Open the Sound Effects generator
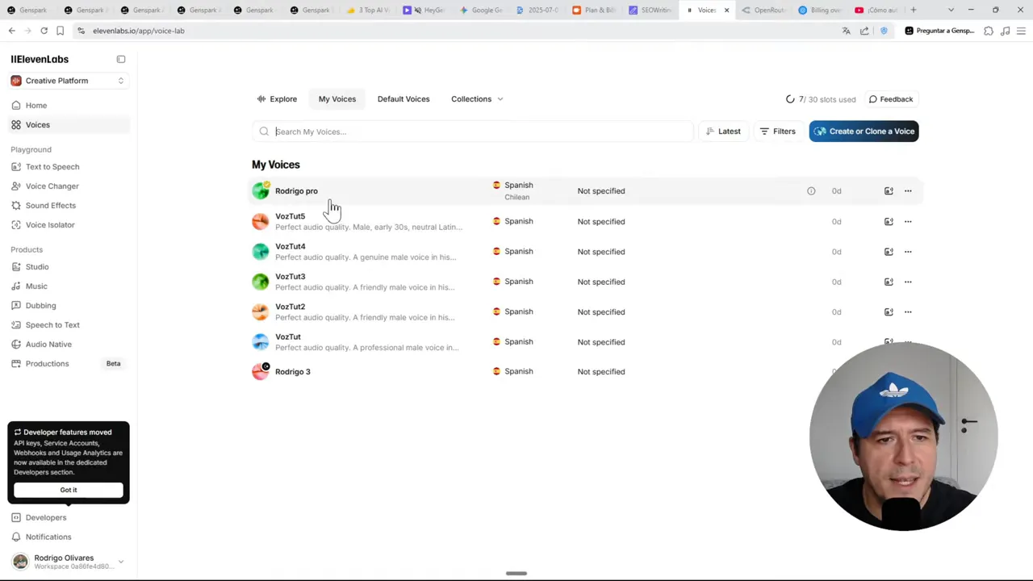1033x581 pixels. pos(51,205)
